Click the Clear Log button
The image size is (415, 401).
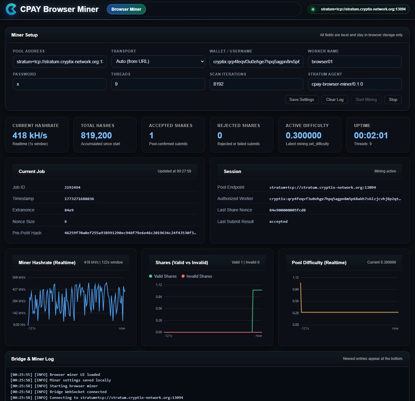click(x=335, y=100)
